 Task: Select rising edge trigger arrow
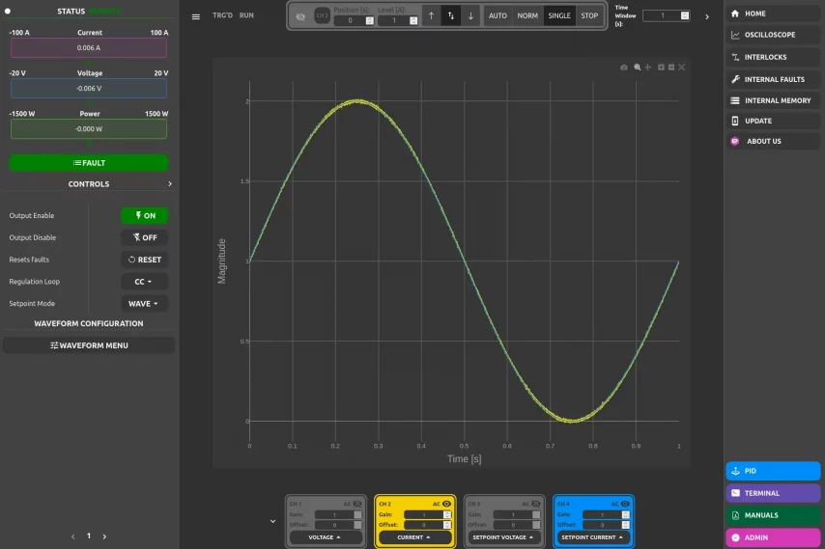tap(431, 15)
